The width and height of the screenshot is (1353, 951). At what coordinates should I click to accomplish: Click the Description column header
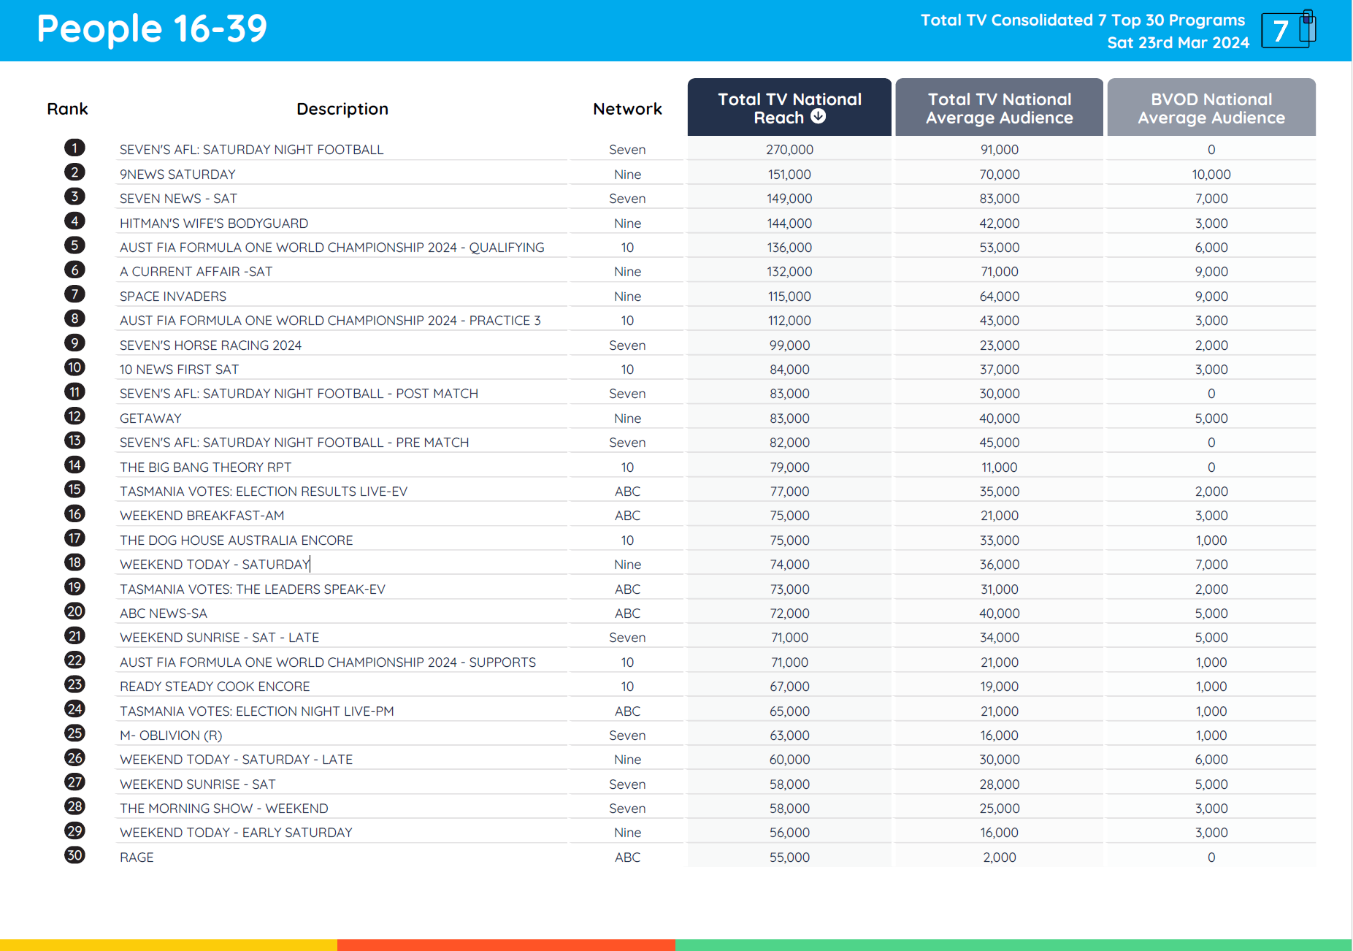click(x=342, y=109)
